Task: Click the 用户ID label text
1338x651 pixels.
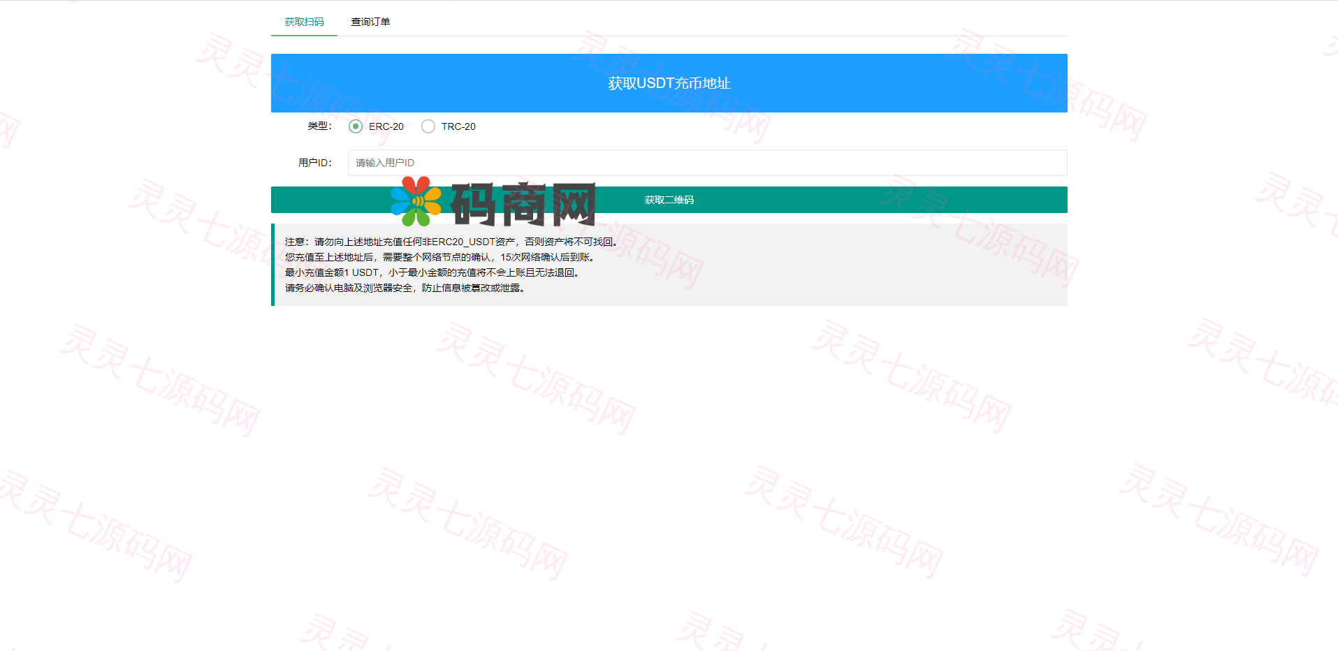Action: click(315, 163)
